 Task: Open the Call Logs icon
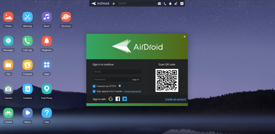27,41
